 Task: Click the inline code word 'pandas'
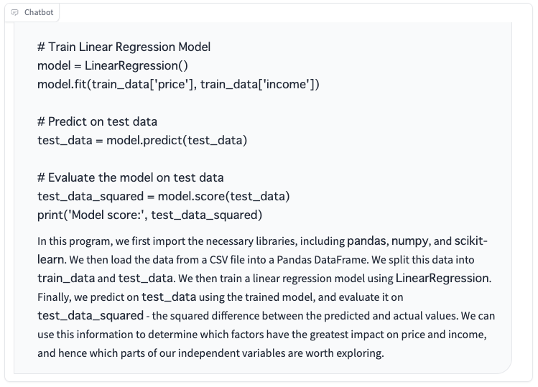(x=366, y=241)
